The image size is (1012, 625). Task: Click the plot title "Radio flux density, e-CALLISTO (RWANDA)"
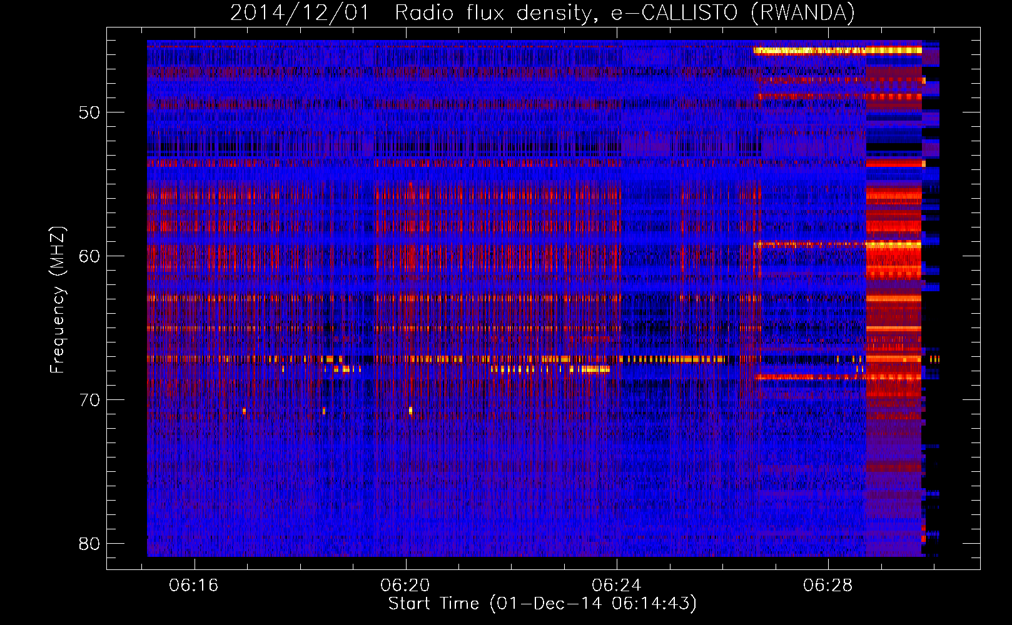tap(625, 12)
